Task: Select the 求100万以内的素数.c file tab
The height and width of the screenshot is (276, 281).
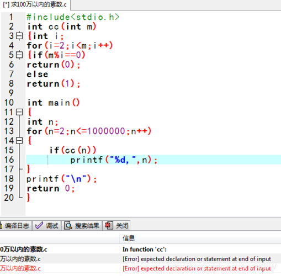Action: coord(35,4)
